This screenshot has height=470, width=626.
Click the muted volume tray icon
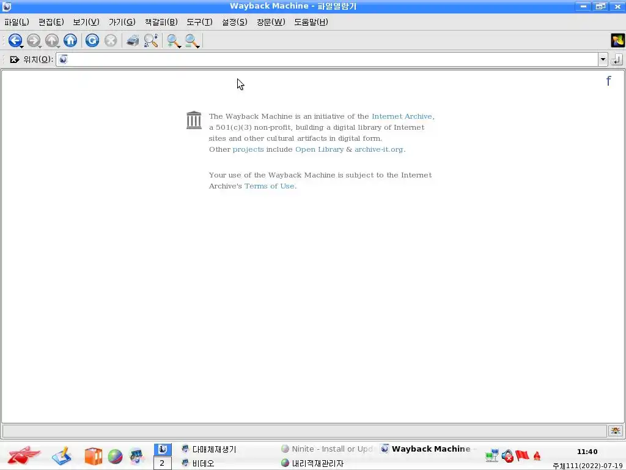coord(507,455)
